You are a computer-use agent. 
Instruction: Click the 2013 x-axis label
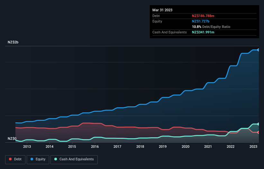[27, 147]
